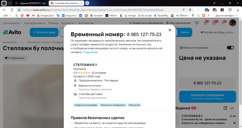
Task: Open the 'Подробнее' link in the dialog
Action: pos(90,52)
